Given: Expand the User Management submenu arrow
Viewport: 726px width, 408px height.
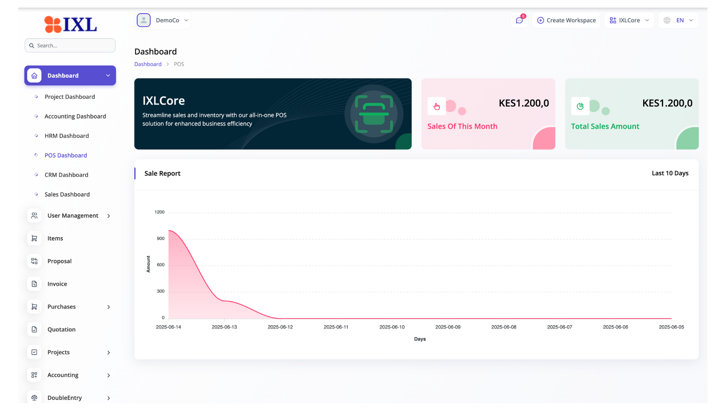Looking at the screenshot, I should [109, 216].
